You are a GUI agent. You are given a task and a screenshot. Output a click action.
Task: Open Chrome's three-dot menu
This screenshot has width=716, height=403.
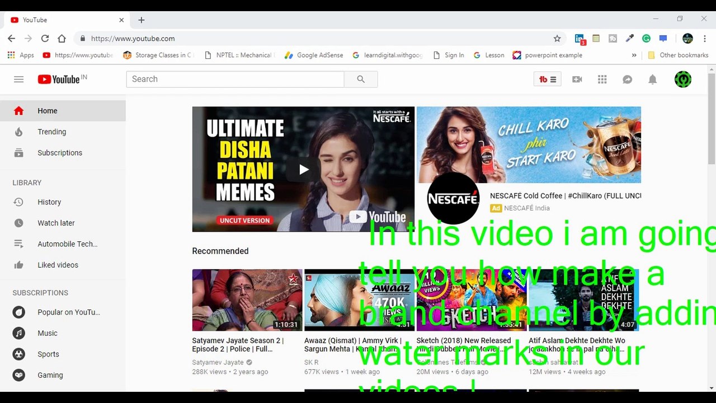[705, 39]
